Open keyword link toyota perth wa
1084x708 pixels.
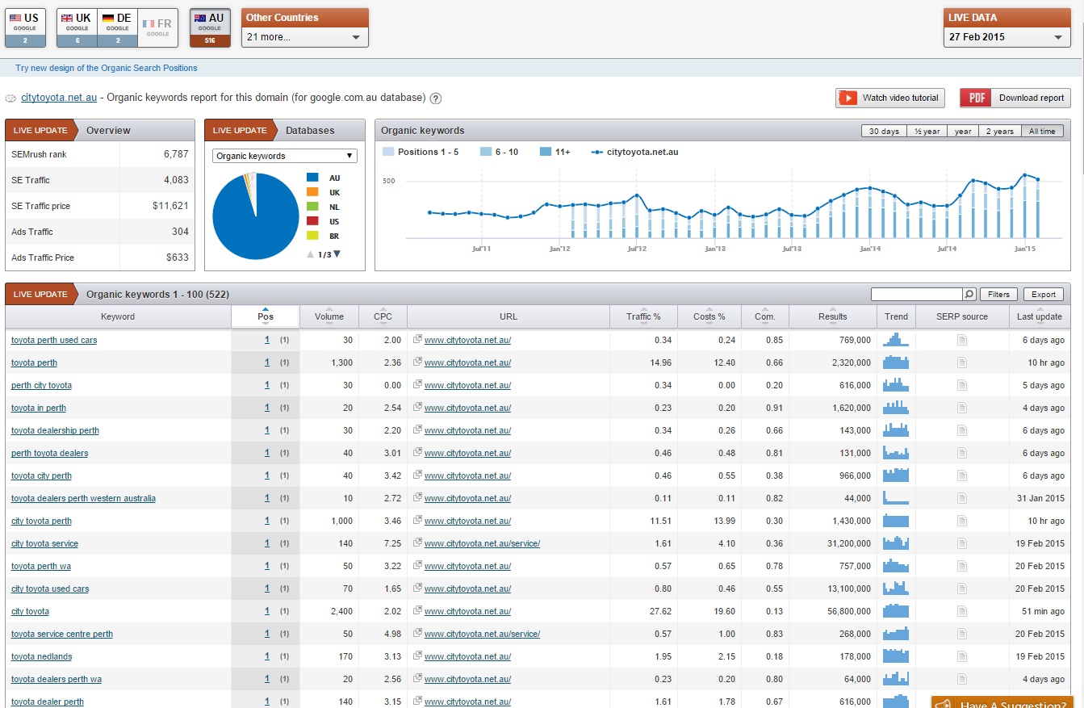coord(41,566)
